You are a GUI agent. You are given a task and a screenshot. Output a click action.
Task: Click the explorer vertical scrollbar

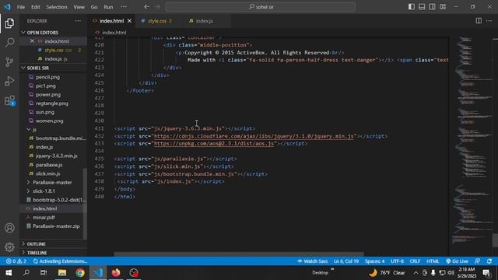point(85,203)
